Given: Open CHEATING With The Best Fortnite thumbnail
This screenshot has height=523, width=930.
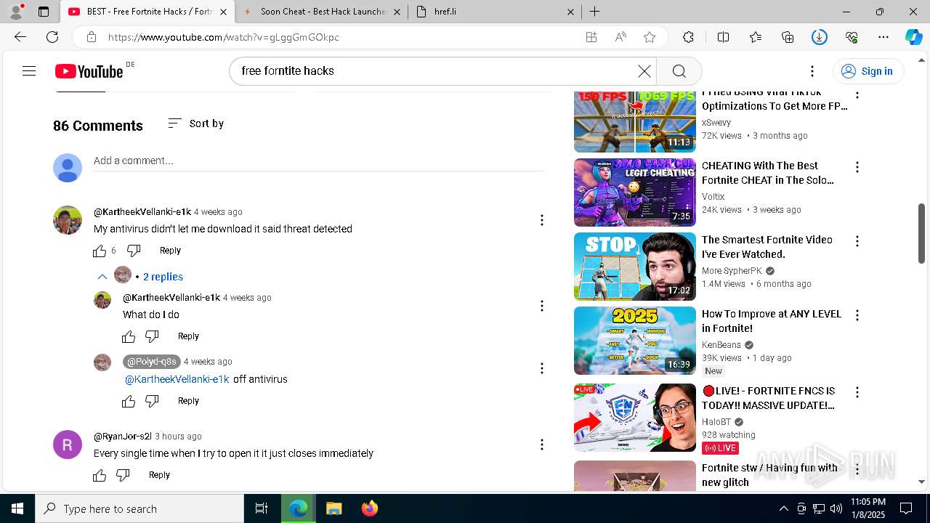Looking at the screenshot, I should [635, 192].
